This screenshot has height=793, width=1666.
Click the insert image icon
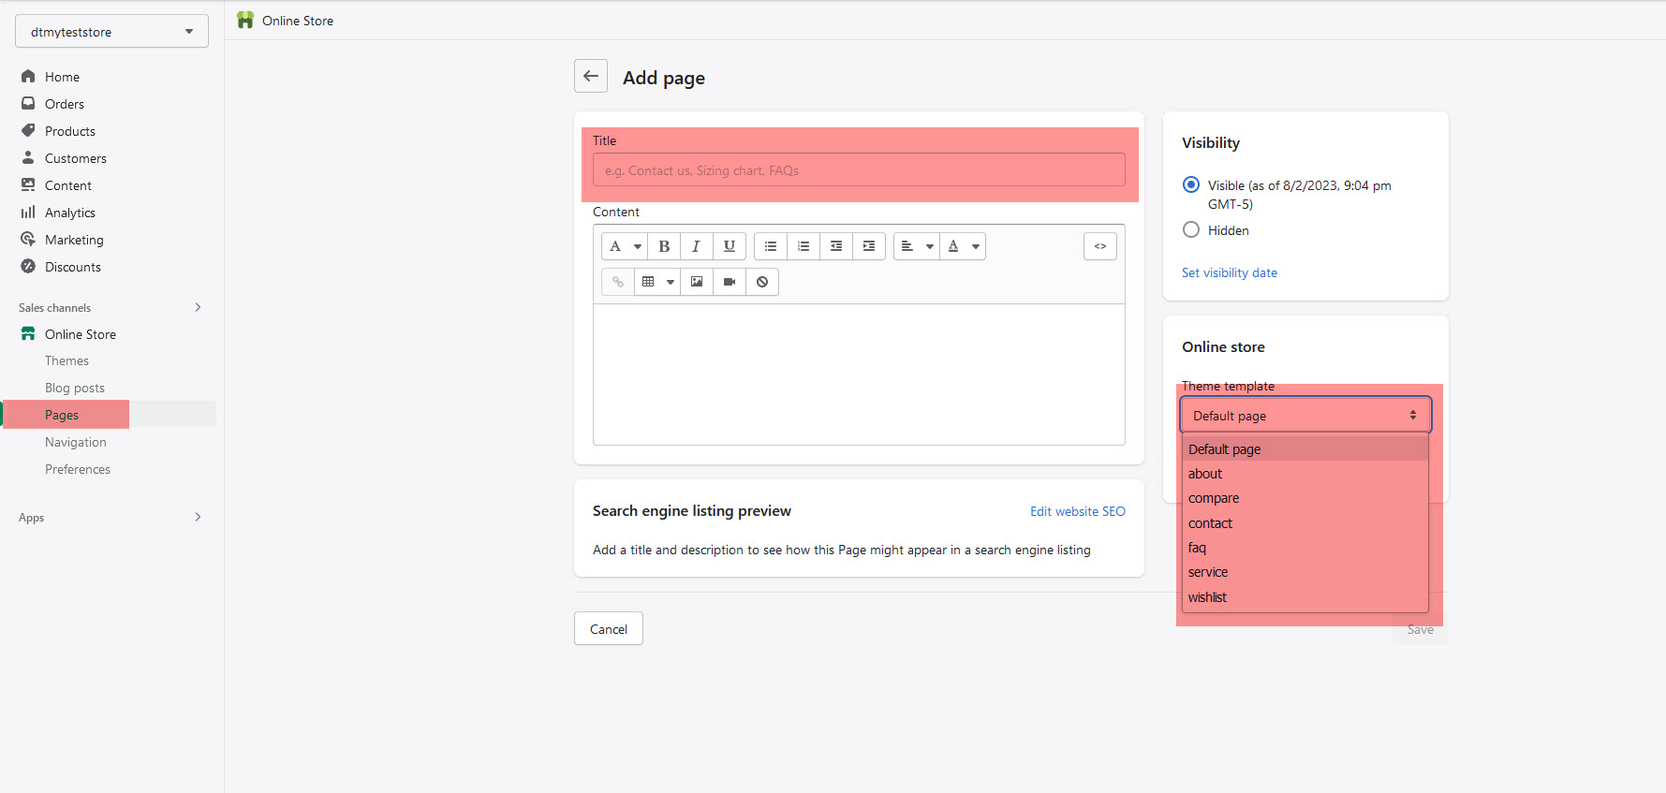[697, 282]
